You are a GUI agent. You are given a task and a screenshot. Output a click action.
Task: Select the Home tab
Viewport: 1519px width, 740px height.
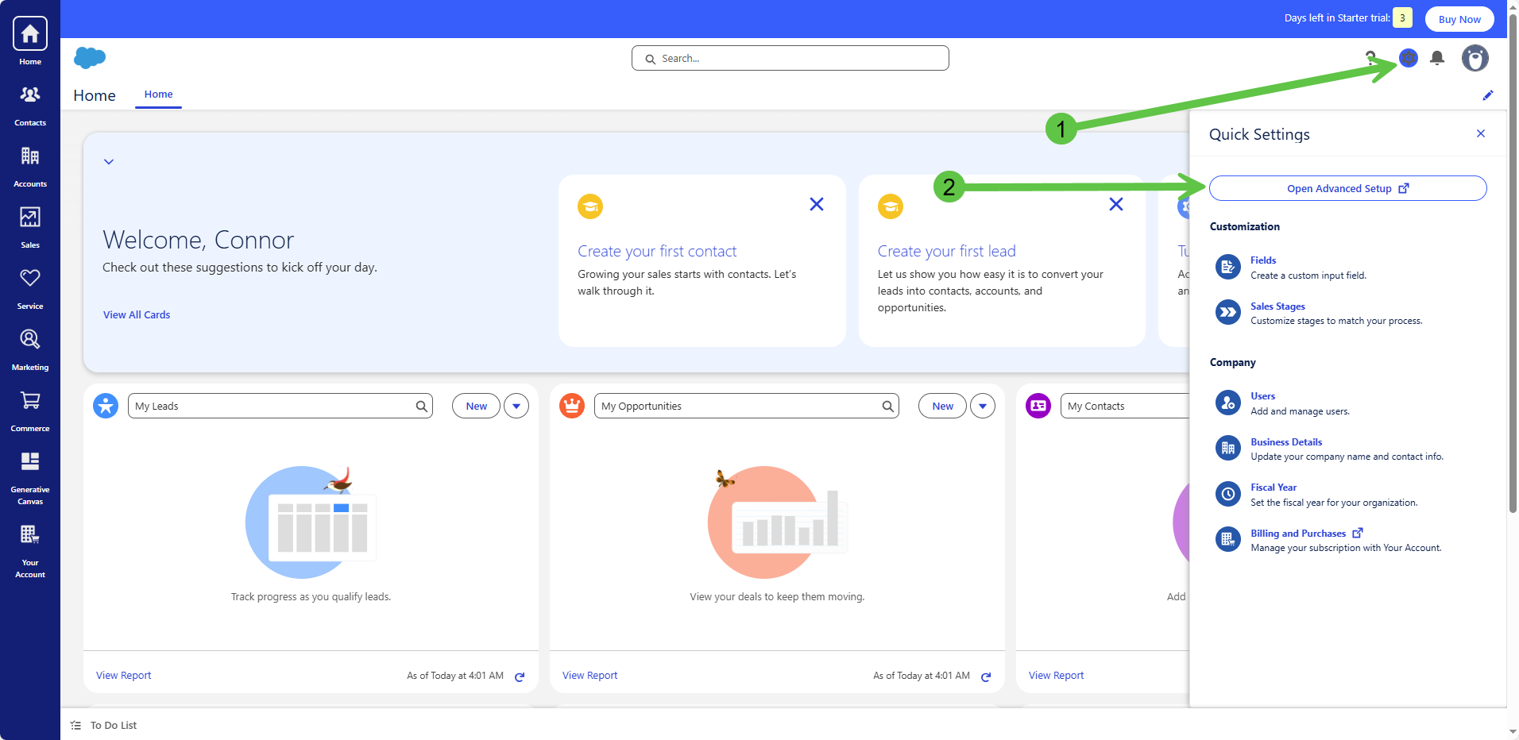(158, 94)
